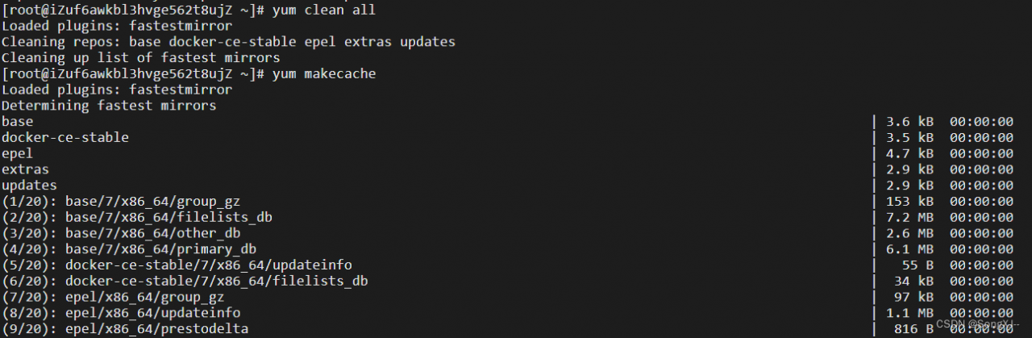The image size is (1032, 338).
Task: Select the 'Determining fastest mirrors' line
Action: coord(109,106)
